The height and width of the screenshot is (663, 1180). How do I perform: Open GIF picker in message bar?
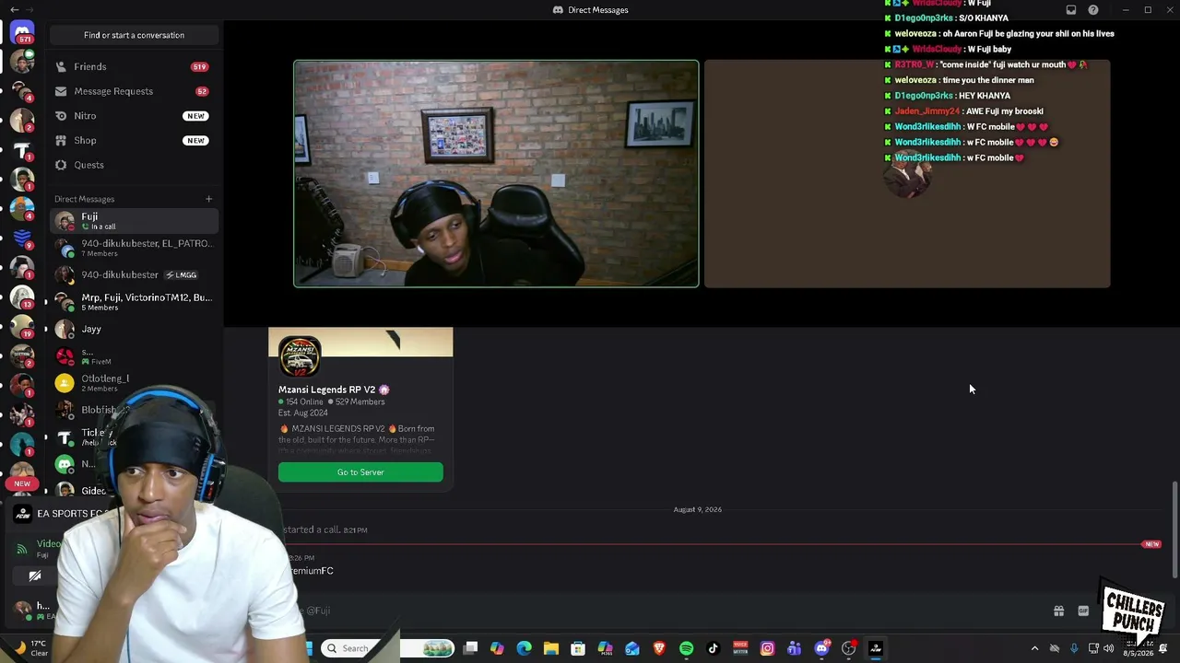[1083, 611]
